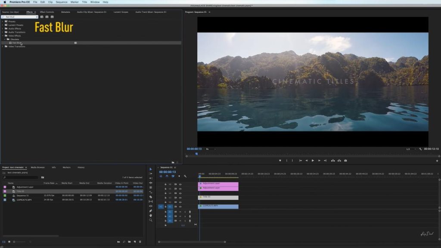The height and width of the screenshot is (248, 441).
Task: Select the Hand tool for timeline panning
Action: point(151,215)
